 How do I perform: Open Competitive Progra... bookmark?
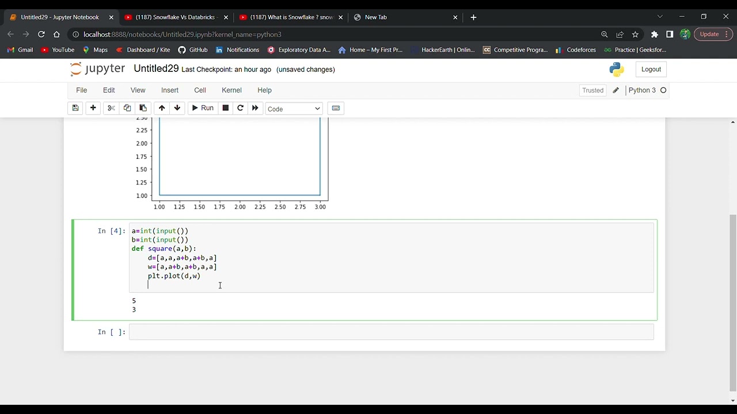[x=515, y=50]
